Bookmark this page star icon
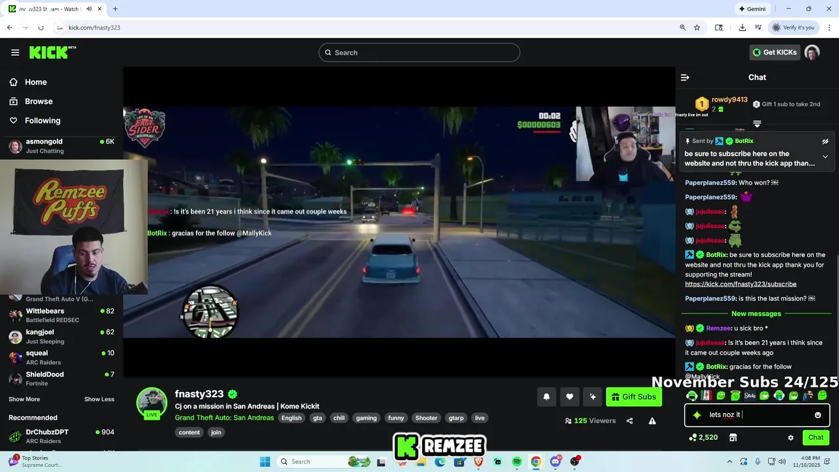 click(697, 28)
